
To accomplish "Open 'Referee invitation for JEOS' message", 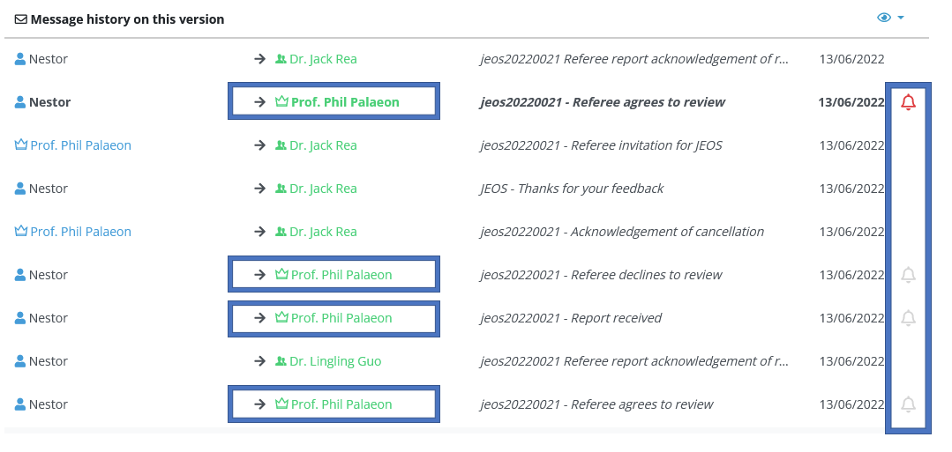I will point(601,145).
